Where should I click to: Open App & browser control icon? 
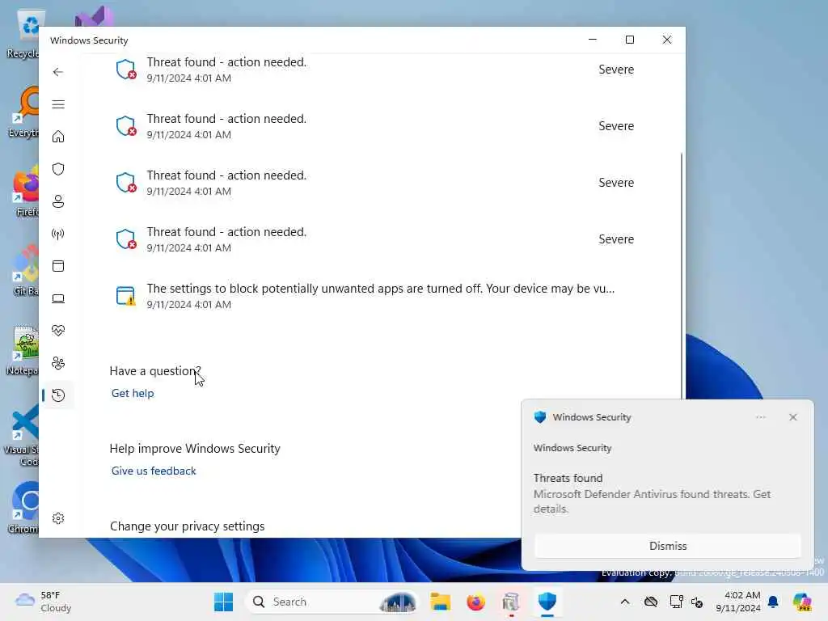click(58, 265)
